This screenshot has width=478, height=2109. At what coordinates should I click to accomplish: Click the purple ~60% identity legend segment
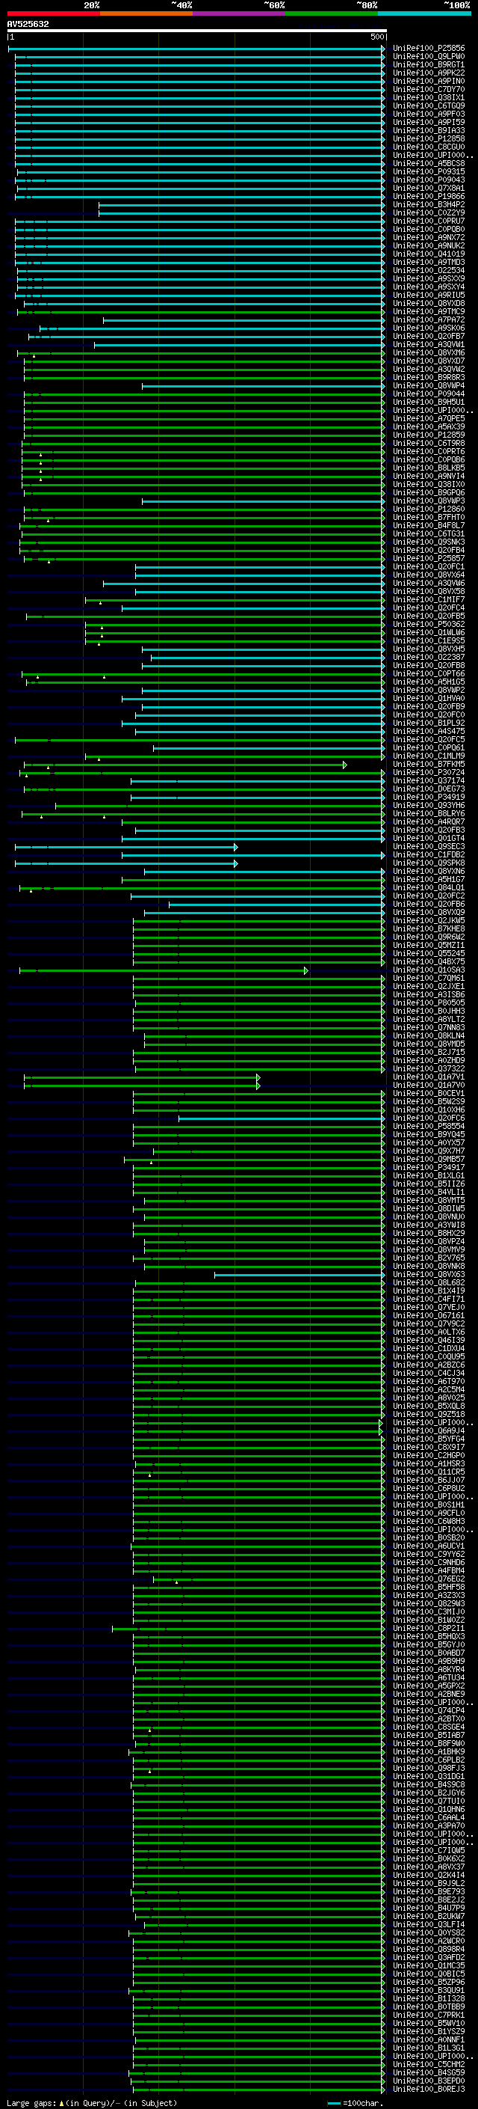[x=238, y=13]
